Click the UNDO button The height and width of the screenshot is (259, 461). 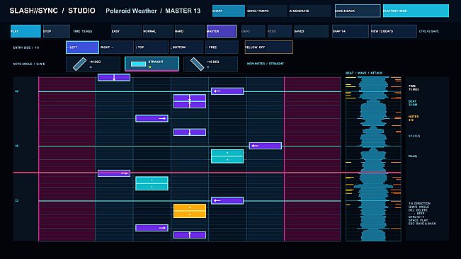pos(253,31)
